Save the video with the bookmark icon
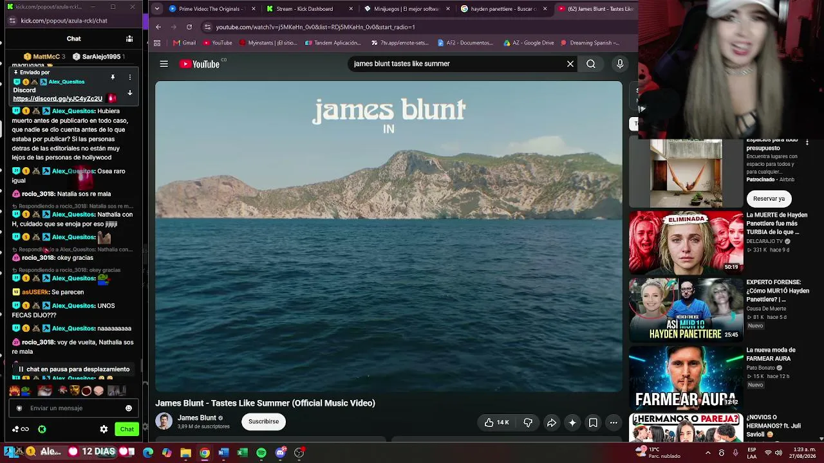The width and height of the screenshot is (824, 463). (593, 422)
